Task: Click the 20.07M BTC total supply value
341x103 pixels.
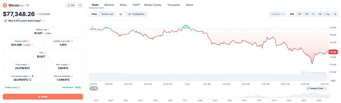Action: pos(23,68)
